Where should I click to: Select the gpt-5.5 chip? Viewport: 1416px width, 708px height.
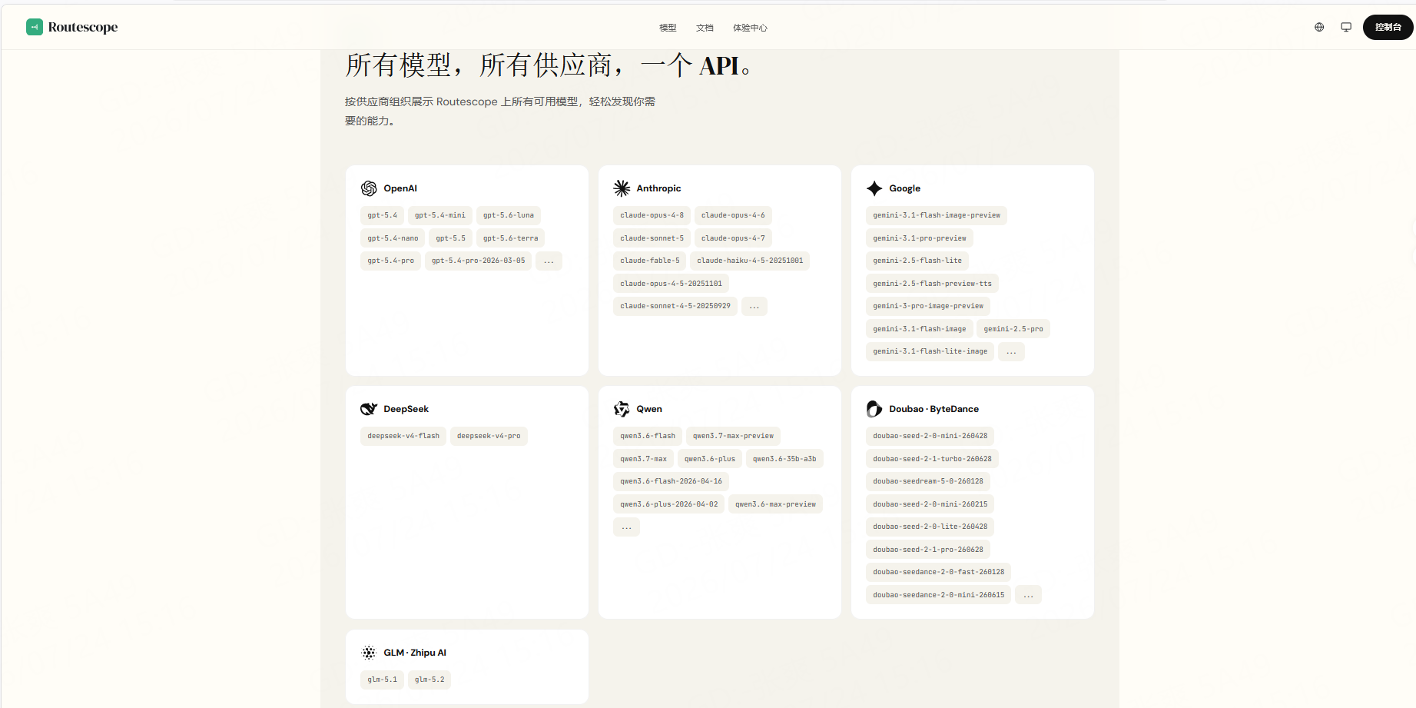pos(451,238)
